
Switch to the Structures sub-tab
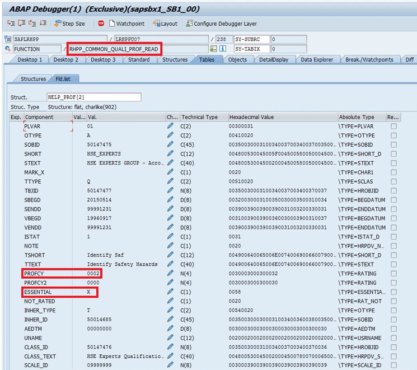(33, 79)
